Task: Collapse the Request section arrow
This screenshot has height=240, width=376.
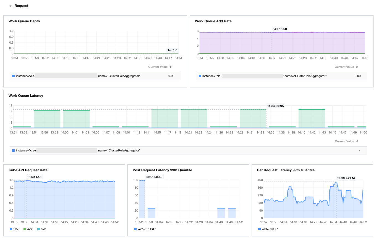Action: pyautogui.click(x=11, y=6)
